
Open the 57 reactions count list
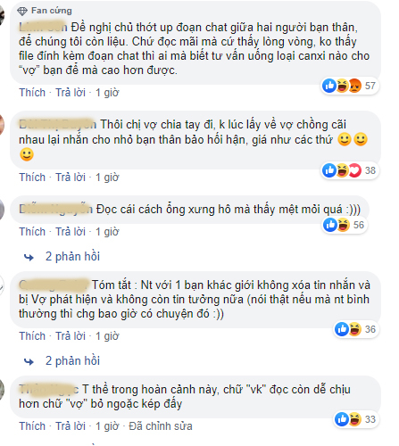[x=370, y=86]
